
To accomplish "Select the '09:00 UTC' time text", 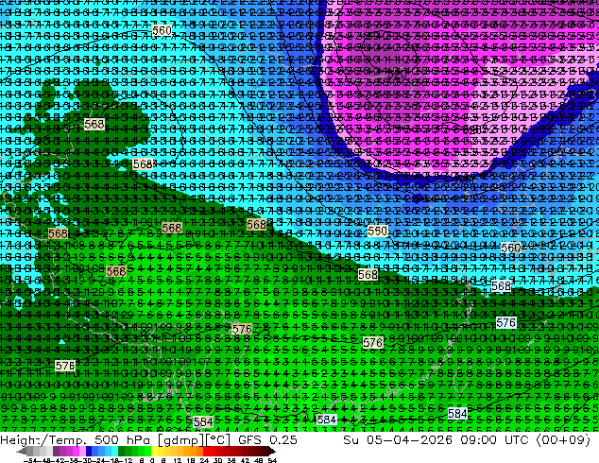I will tap(494, 439).
